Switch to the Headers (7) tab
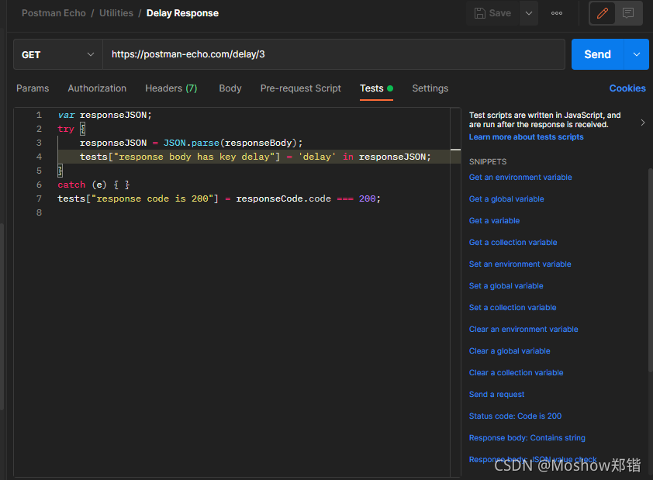The width and height of the screenshot is (653, 480). tap(171, 88)
